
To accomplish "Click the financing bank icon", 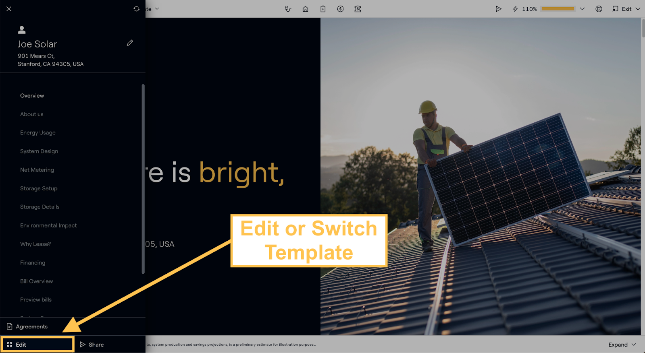I will point(358,9).
